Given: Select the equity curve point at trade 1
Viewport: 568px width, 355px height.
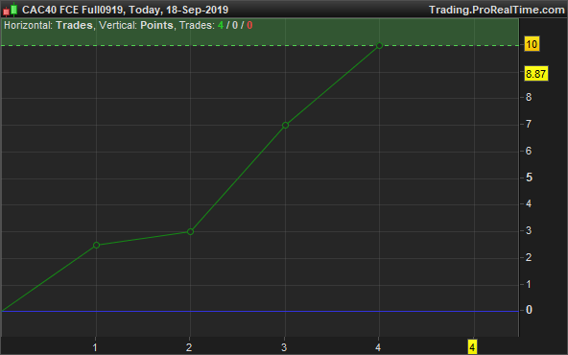Looking at the screenshot, I should point(96,246).
